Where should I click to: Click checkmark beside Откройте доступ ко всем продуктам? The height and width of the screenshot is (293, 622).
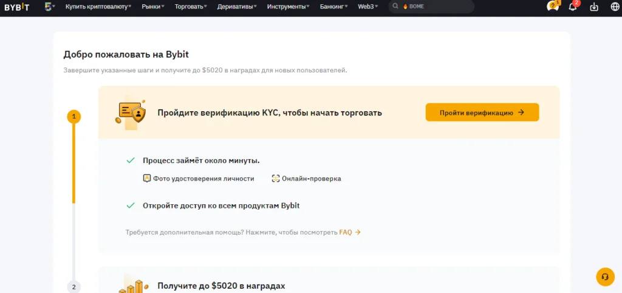[x=131, y=205]
